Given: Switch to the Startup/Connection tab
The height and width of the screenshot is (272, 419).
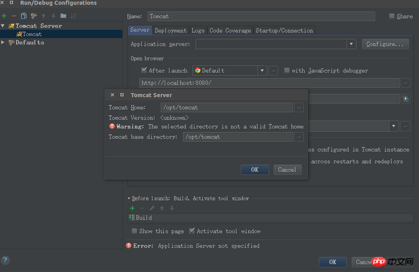Looking at the screenshot, I should (284, 30).
